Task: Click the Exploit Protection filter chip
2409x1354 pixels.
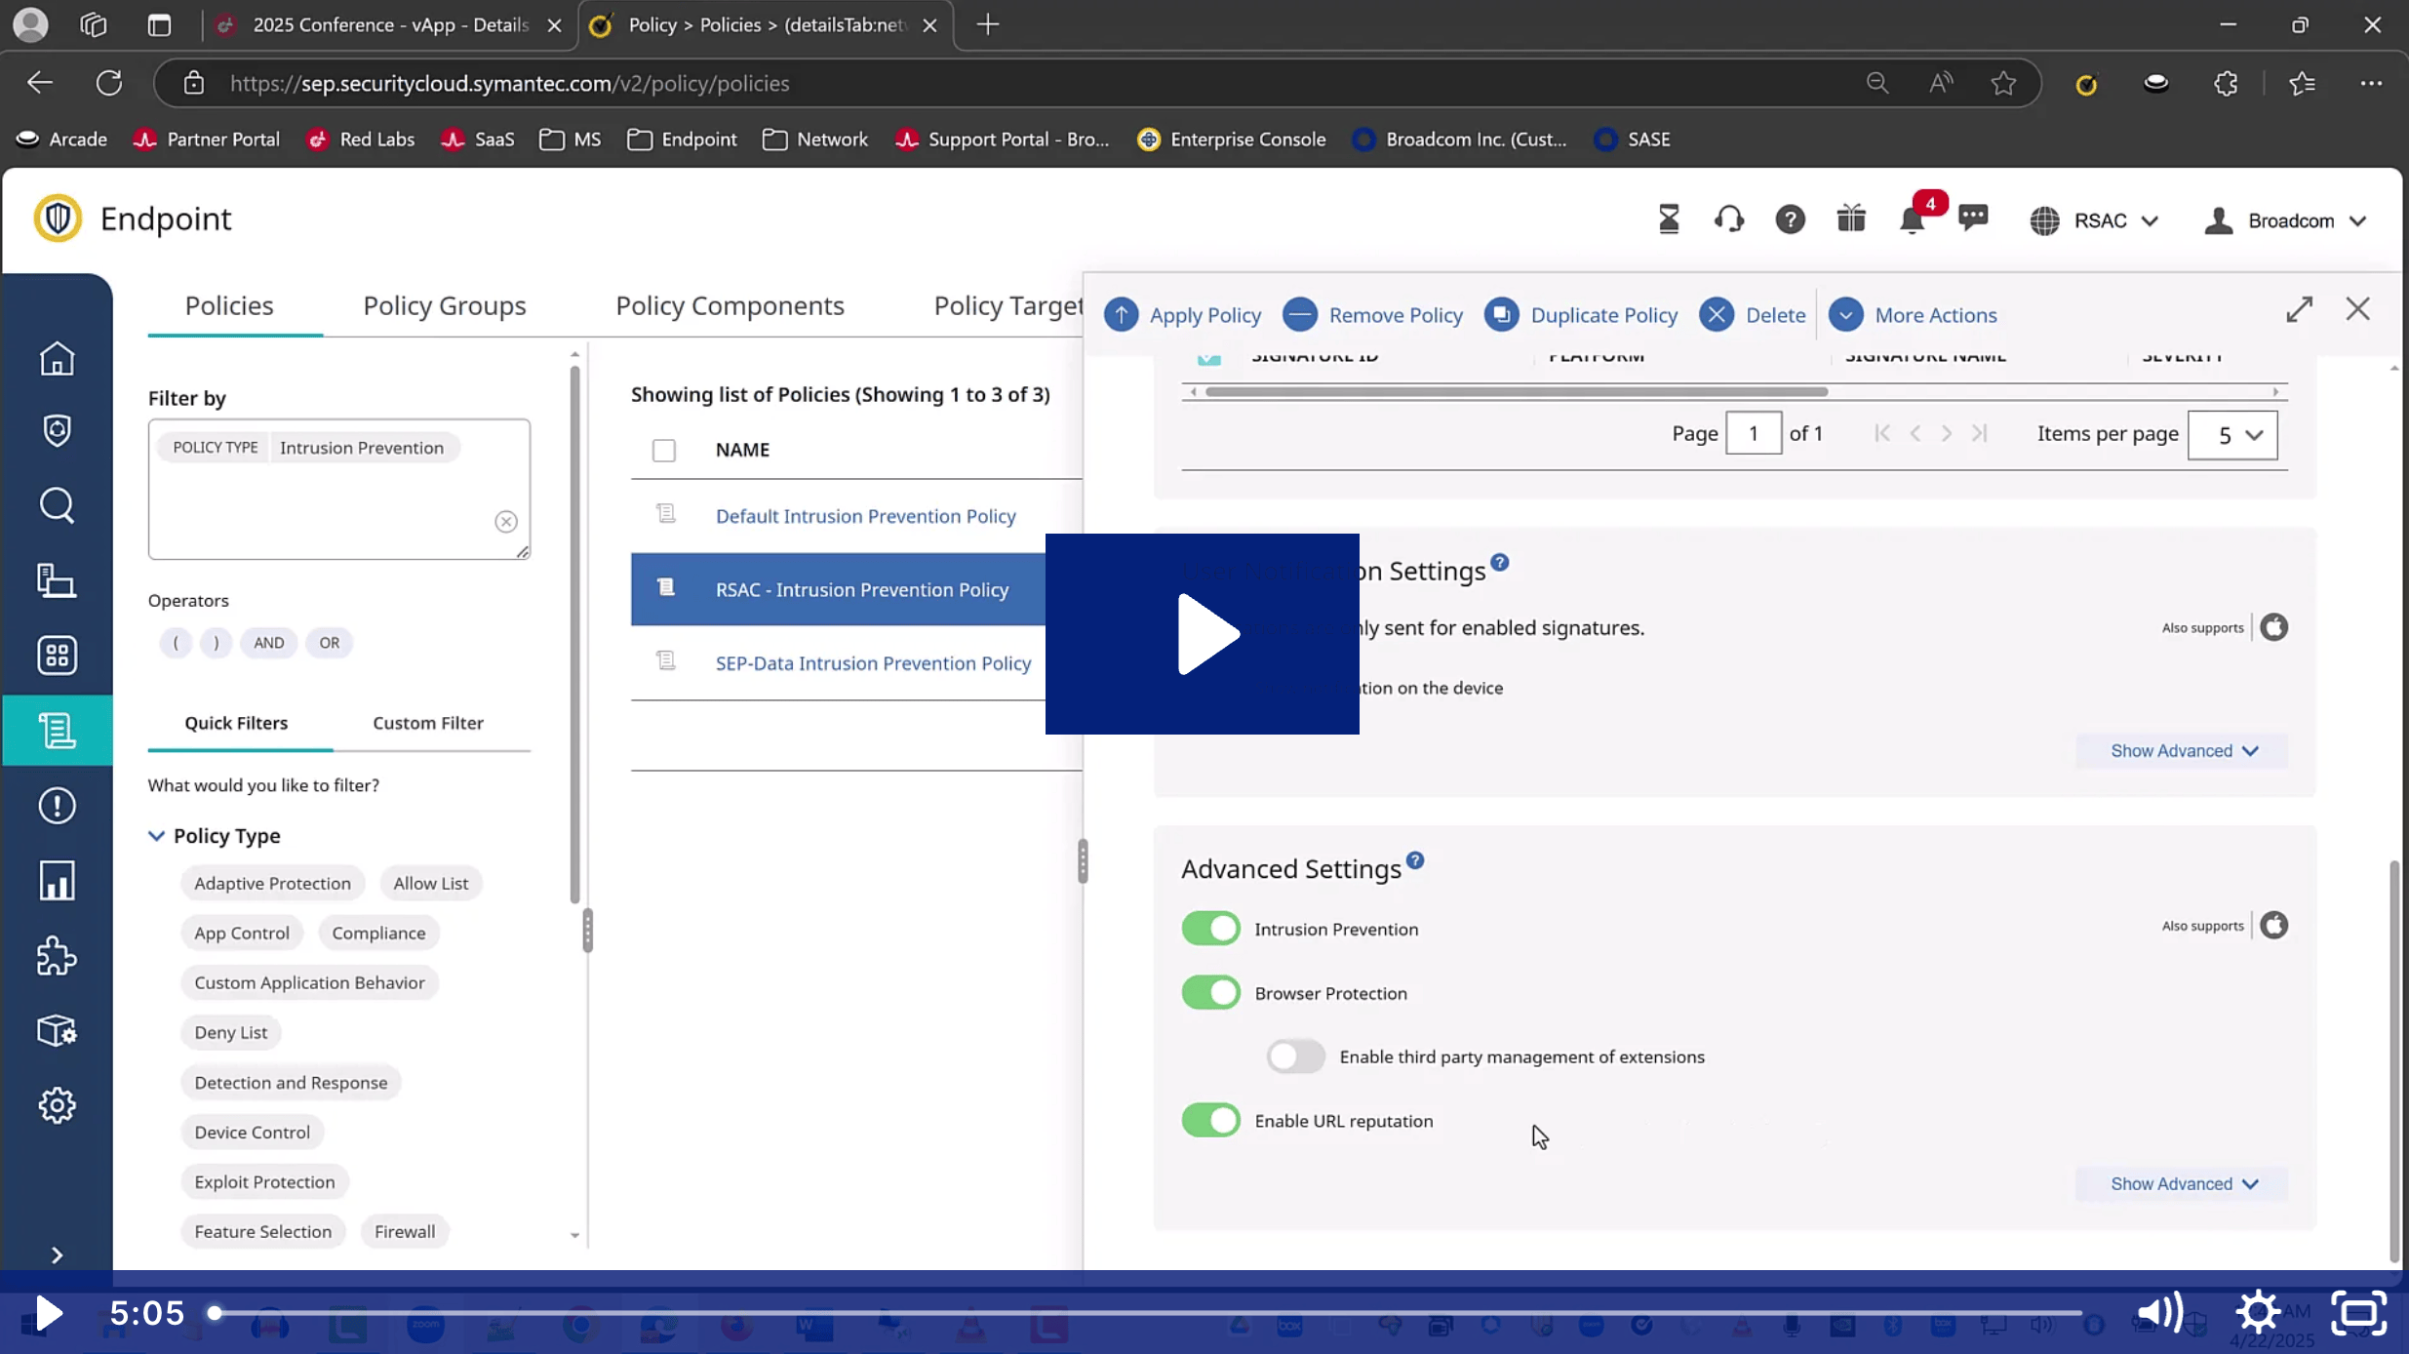Action: tap(264, 1181)
